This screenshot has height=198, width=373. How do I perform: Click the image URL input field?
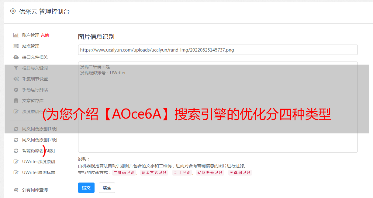218,50
